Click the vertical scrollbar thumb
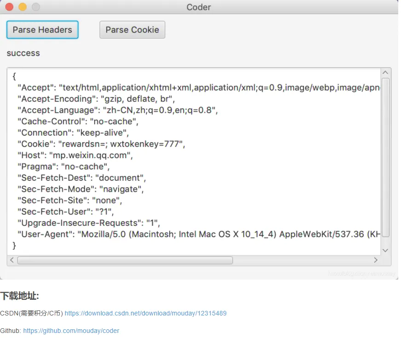 386,158
